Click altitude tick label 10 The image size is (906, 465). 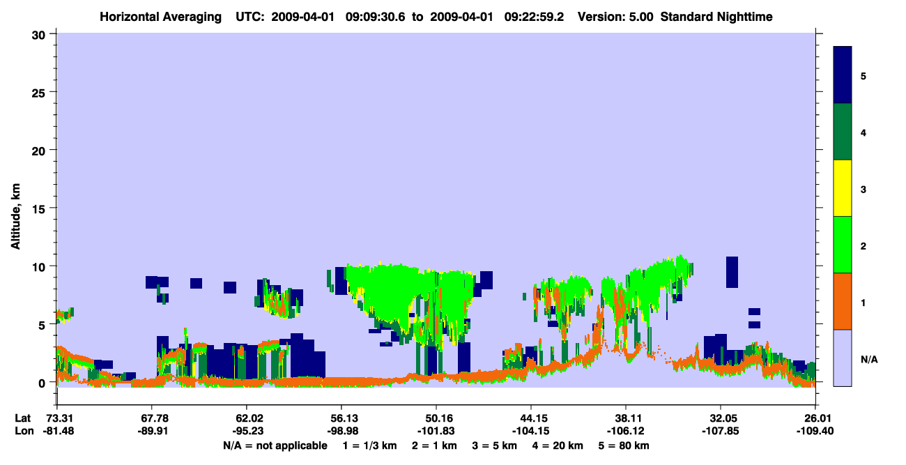pyautogui.click(x=40, y=267)
